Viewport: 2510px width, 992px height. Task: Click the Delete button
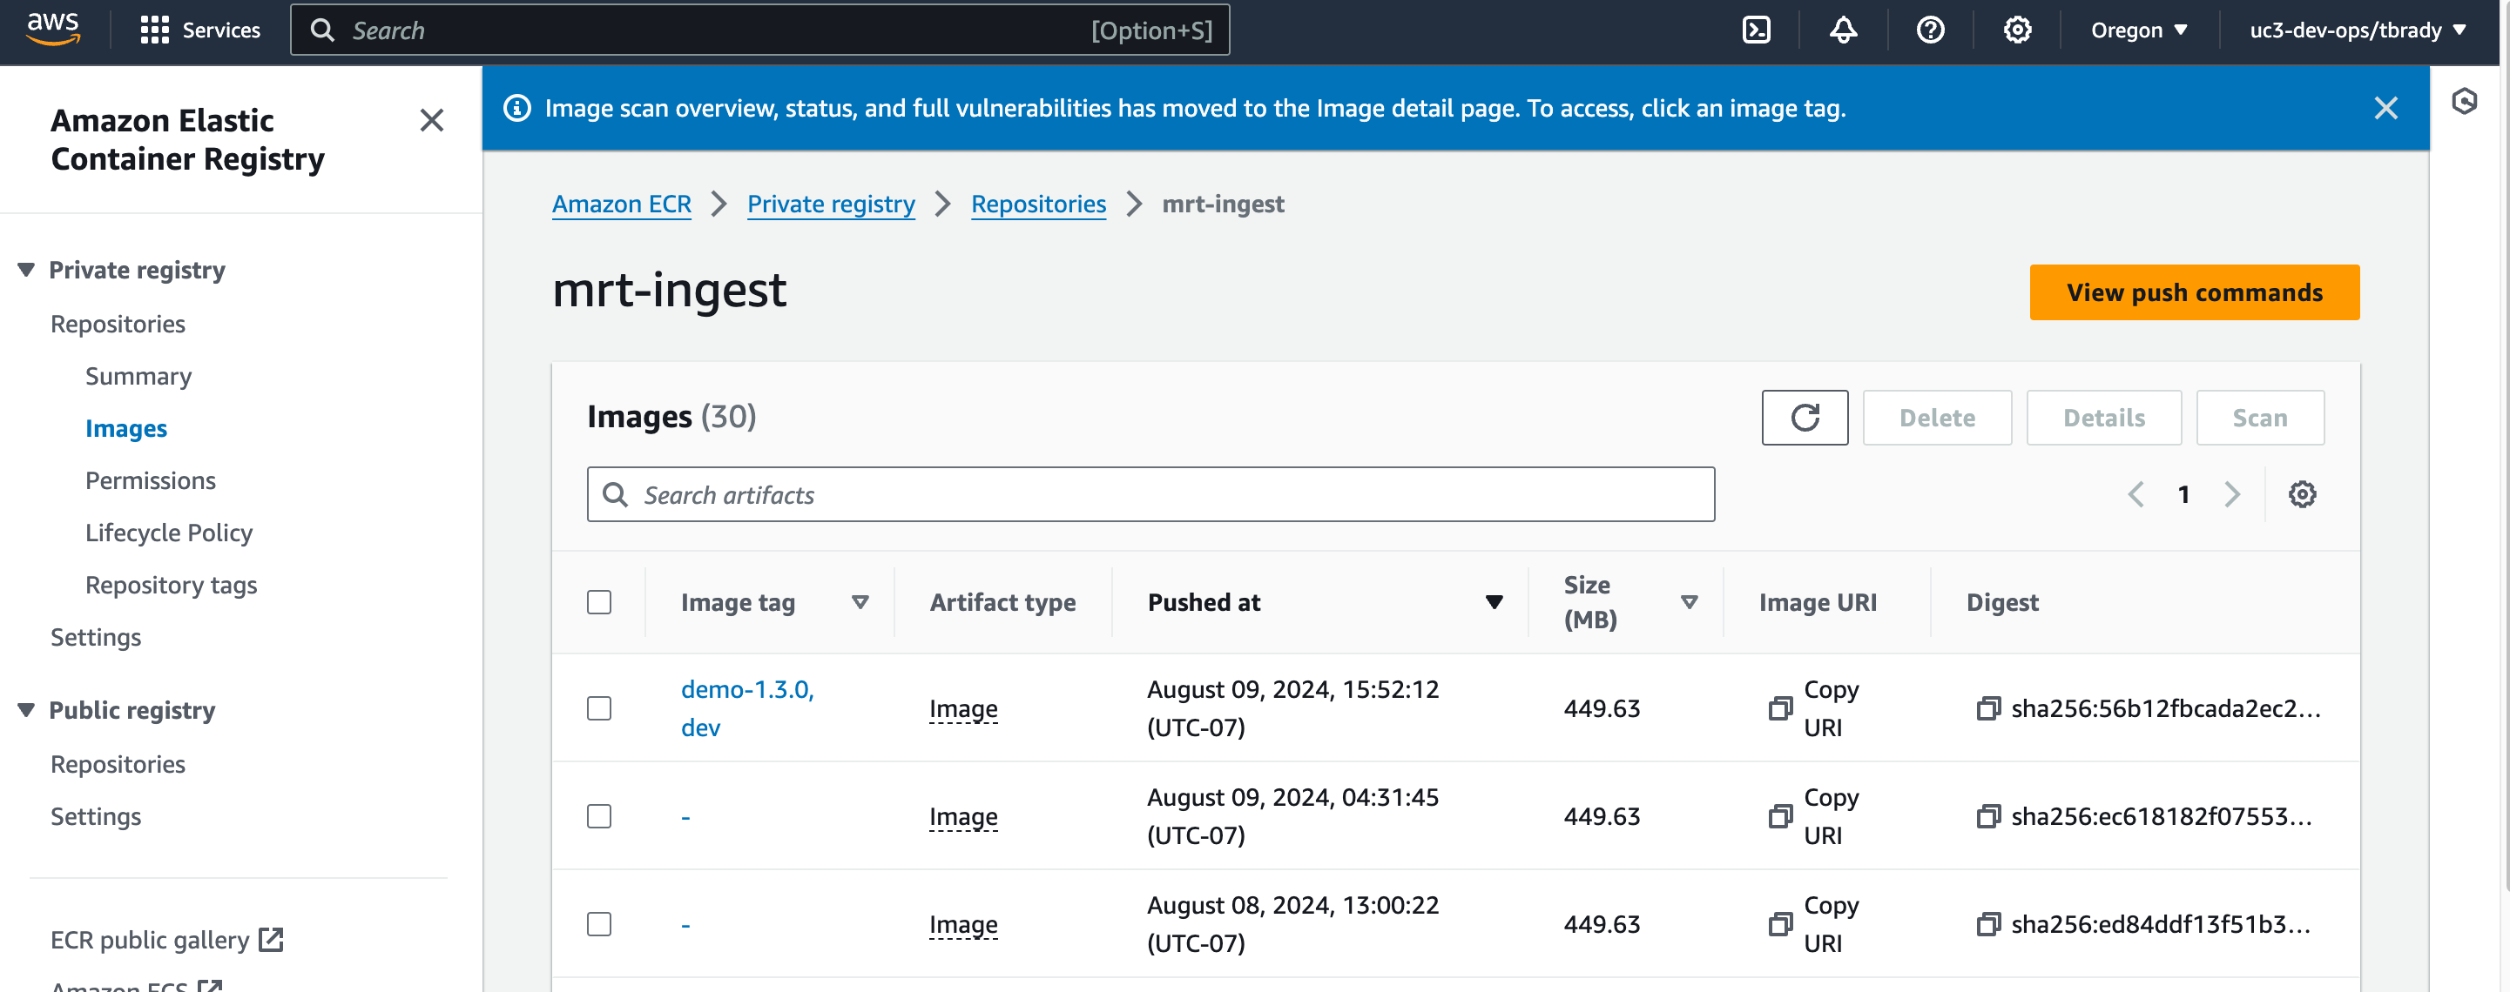click(x=1937, y=418)
